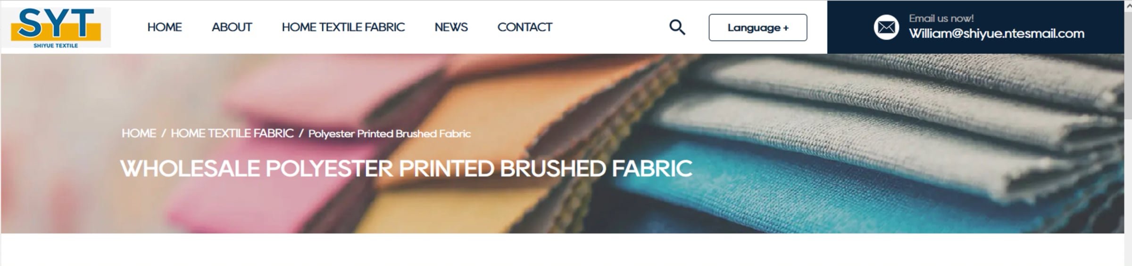Open HOME TEXTILE FABRIC in the navigation bar
Image resolution: width=1132 pixels, height=266 pixels.
343,27
